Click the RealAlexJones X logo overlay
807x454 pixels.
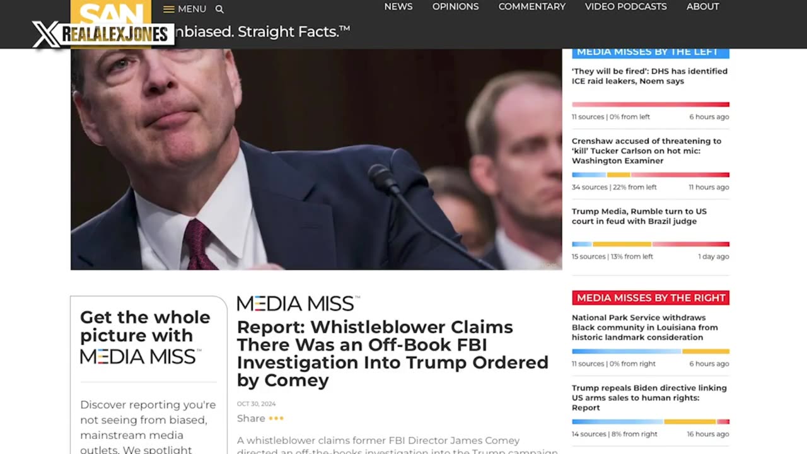click(103, 35)
